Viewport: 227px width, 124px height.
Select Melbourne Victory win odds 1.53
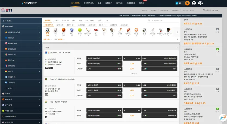click(x=104, y=58)
